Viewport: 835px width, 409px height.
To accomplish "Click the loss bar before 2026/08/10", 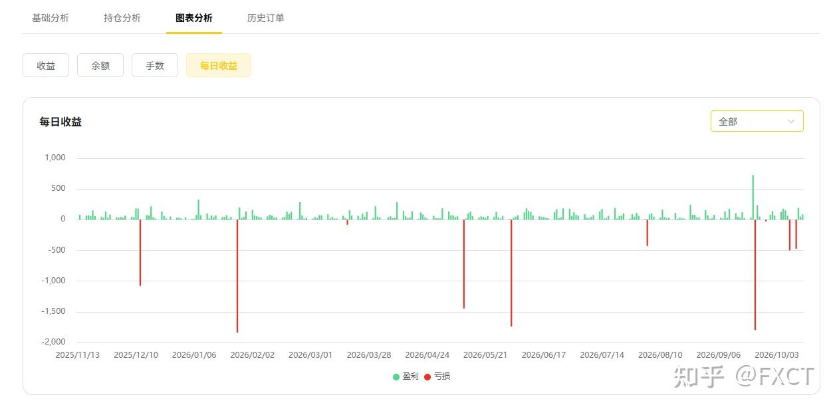I will coord(647,233).
